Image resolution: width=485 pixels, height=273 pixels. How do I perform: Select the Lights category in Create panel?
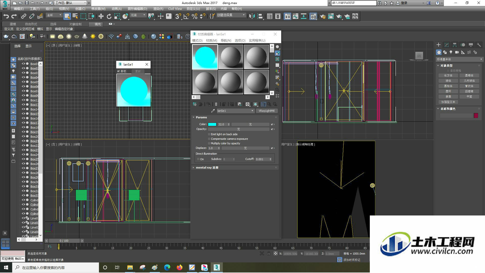[451, 52]
